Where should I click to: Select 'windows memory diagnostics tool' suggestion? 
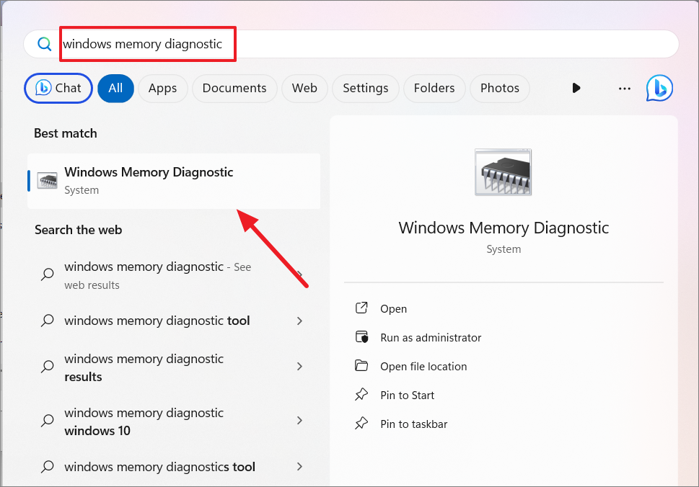click(174, 467)
